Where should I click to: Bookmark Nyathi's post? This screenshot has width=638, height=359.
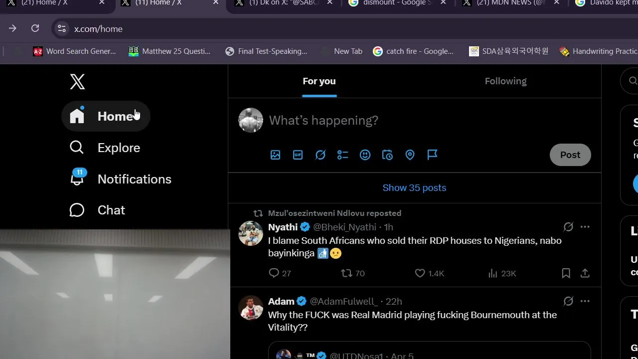click(x=566, y=273)
